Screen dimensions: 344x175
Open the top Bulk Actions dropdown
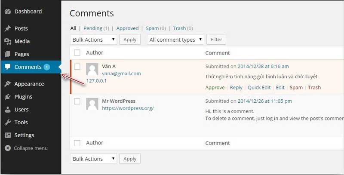(x=93, y=40)
